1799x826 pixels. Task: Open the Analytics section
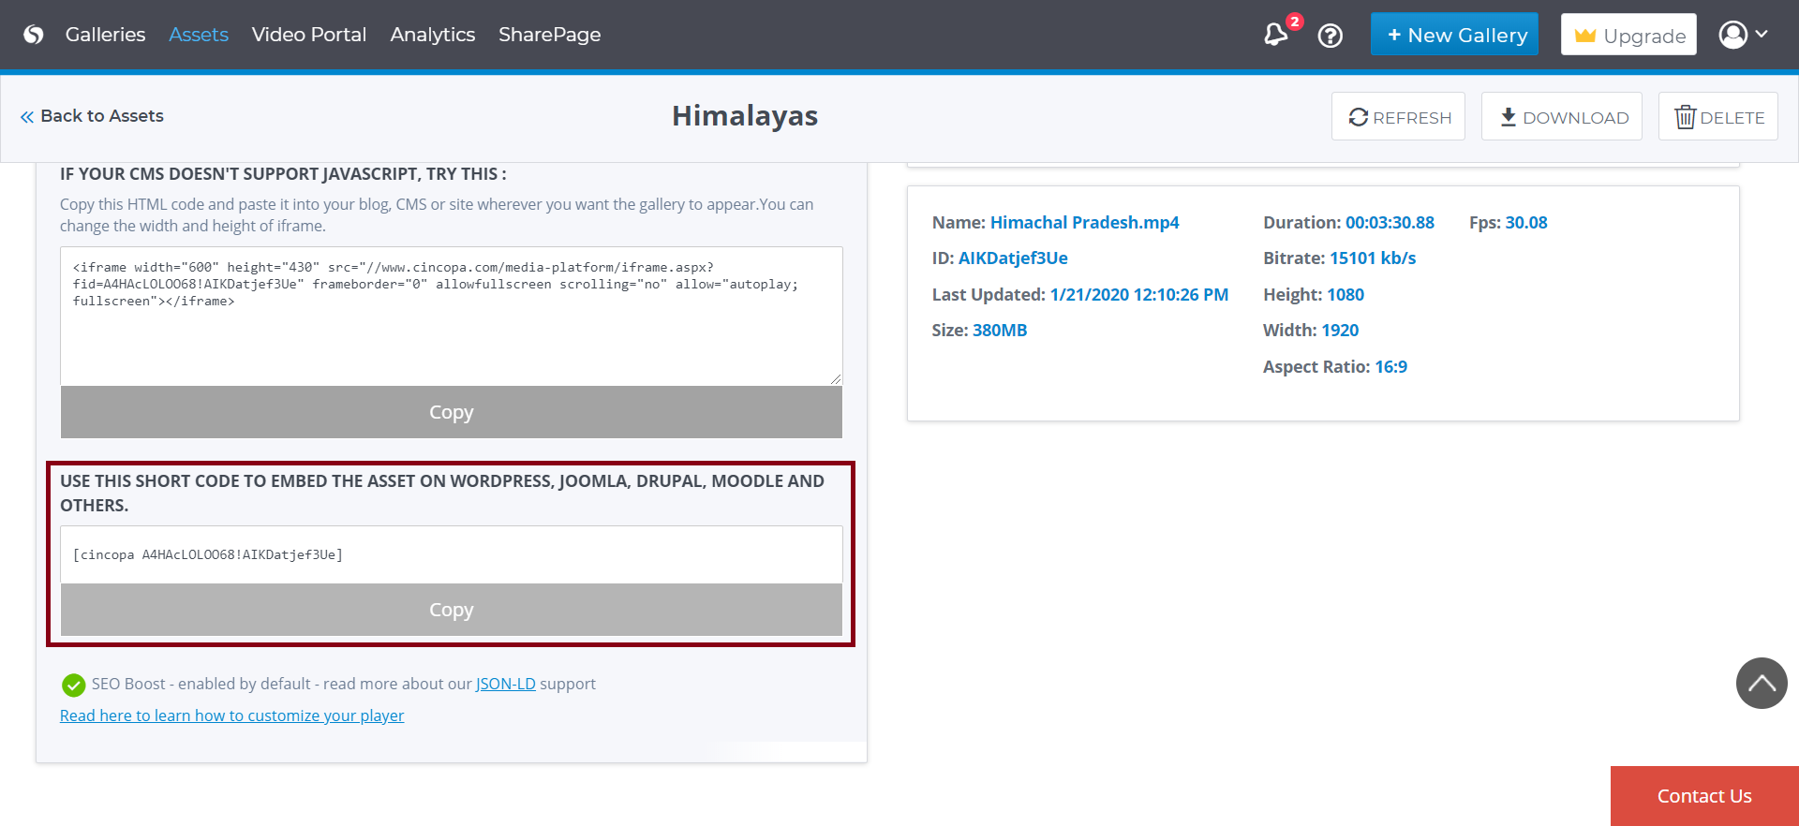(x=432, y=35)
